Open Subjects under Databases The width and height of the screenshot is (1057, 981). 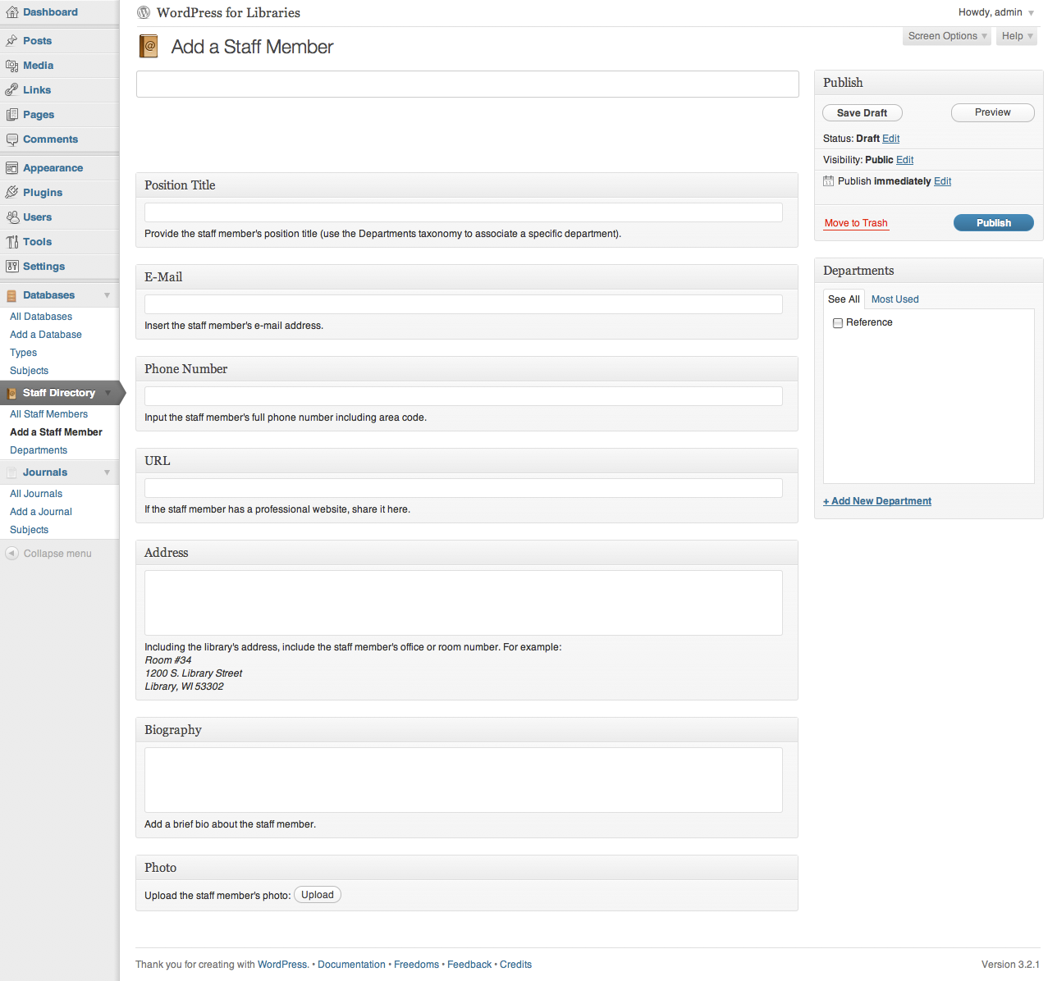click(29, 371)
